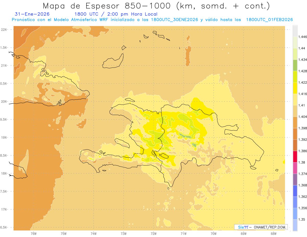Click the 19N latitude label
Image resolution: width=307 pixels, height=237 pixels.
click(4, 137)
